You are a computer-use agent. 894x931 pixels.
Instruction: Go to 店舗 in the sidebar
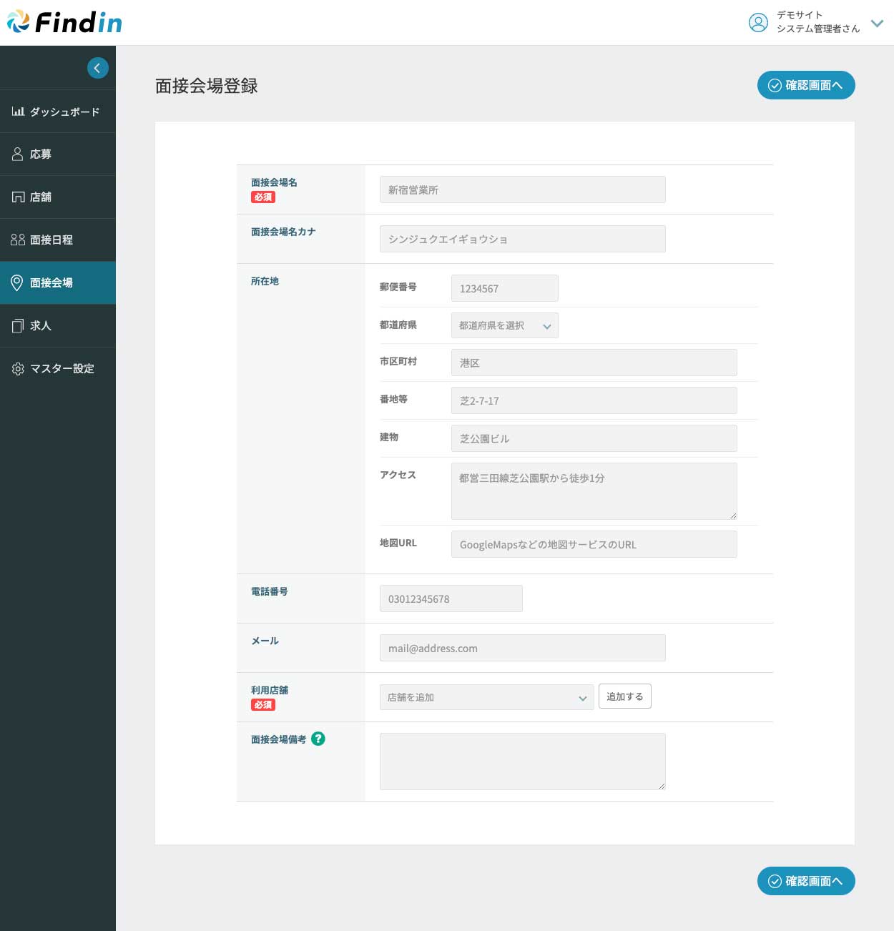coord(40,197)
